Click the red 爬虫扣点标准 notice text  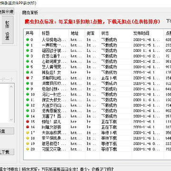click(x=92, y=22)
